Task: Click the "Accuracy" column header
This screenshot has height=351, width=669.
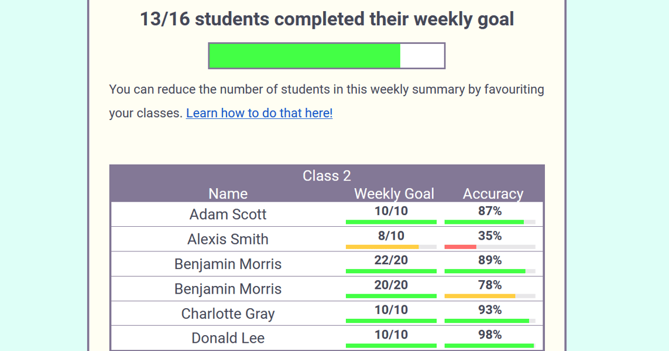Action: 493,194
